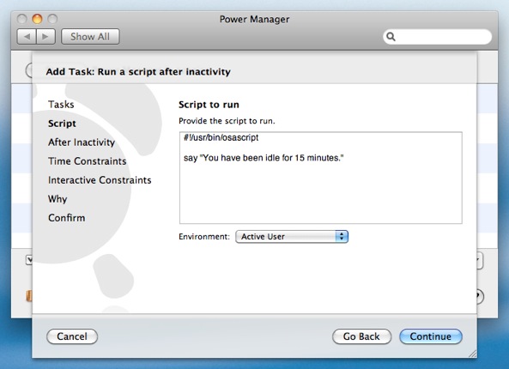
Task: Click the Show All button
Action: [x=90, y=36]
